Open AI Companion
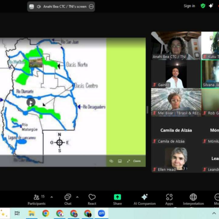The width and height of the screenshot is (219, 219). tap(145, 200)
